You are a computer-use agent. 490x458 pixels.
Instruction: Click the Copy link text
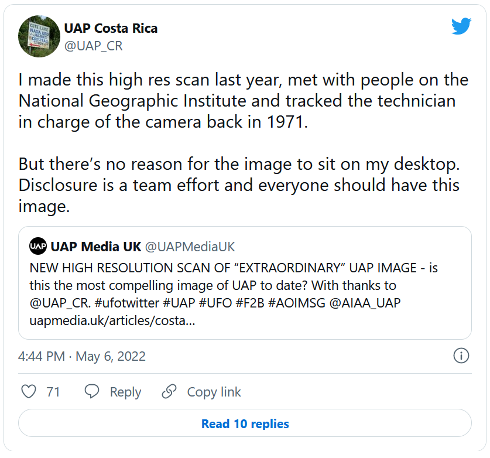(x=214, y=392)
